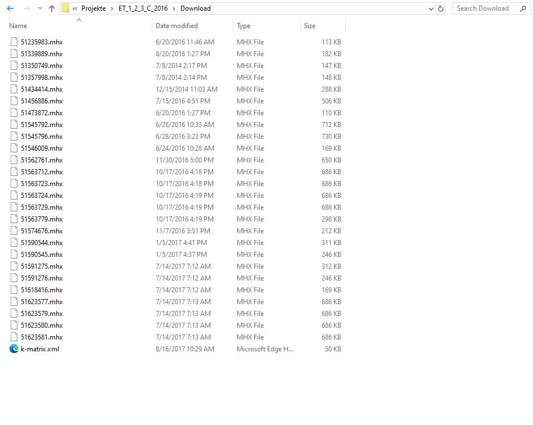This screenshot has height=425, width=533.
Task: Select the file icon for 51235983.mhx
Action: click(14, 42)
